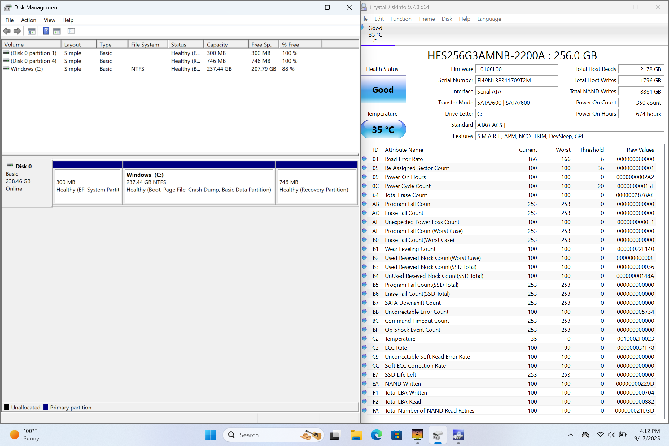The height and width of the screenshot is (446, 669).
Task: Click the Firmware field 10108L00
Action: 517,69
